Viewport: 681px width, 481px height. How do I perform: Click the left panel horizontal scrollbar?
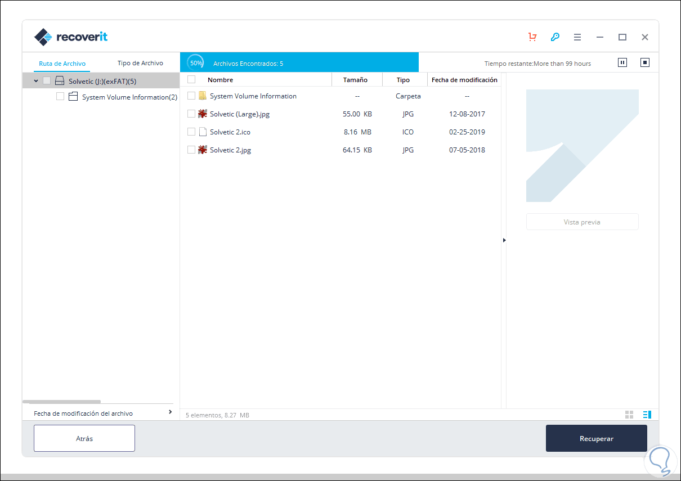[61, 402]
